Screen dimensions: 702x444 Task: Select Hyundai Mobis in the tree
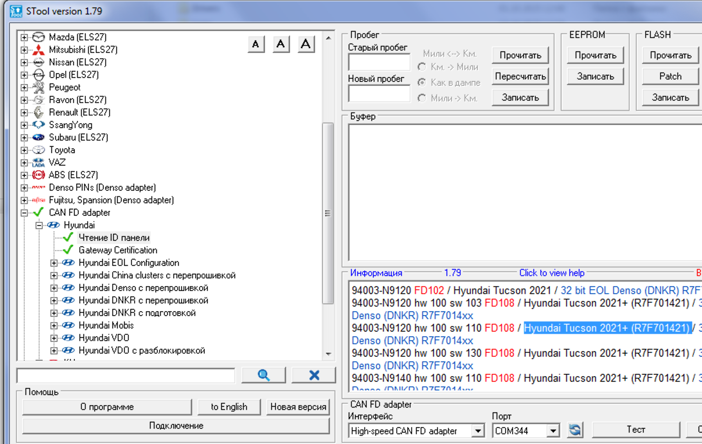106,325
